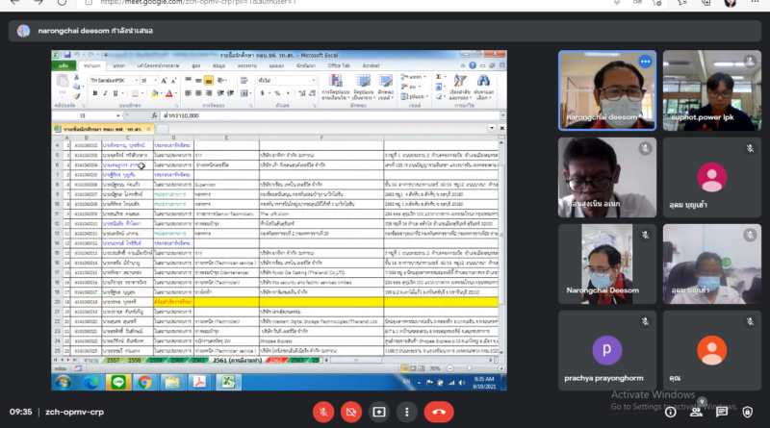Open the three-dot more options menu
This screenshot has width=770, height=428.
pos(407,412)
